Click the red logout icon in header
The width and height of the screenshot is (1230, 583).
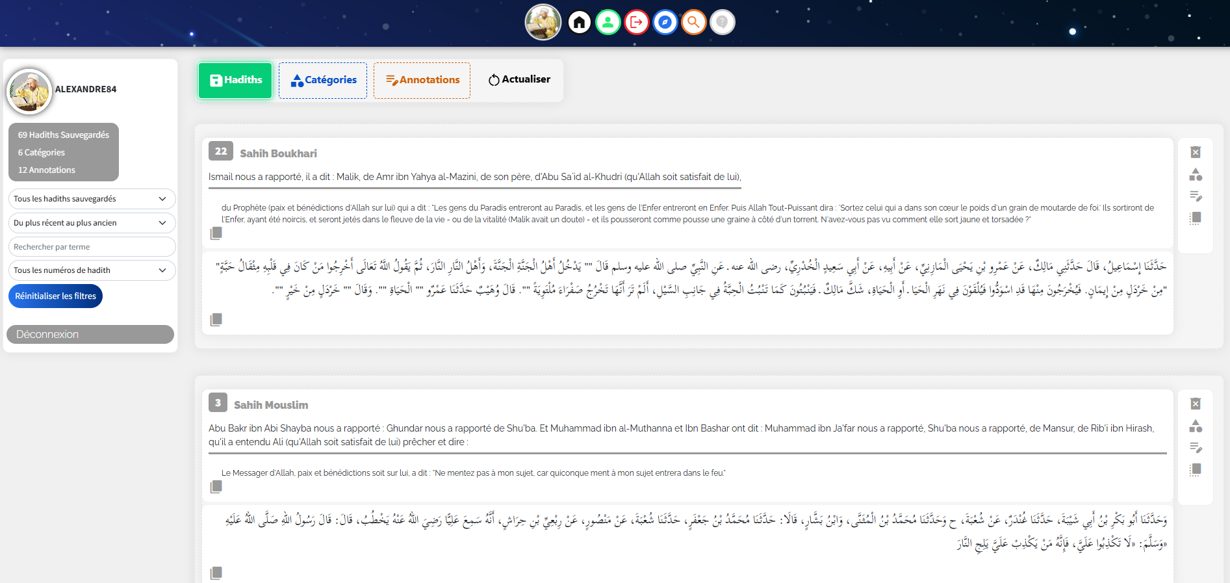pyautogui.click(x=636, y=23)
